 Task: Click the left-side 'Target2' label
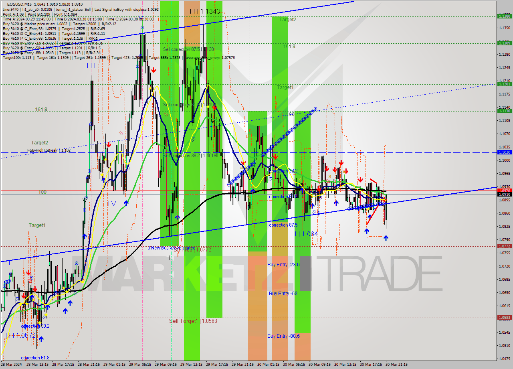click(40, 143)
